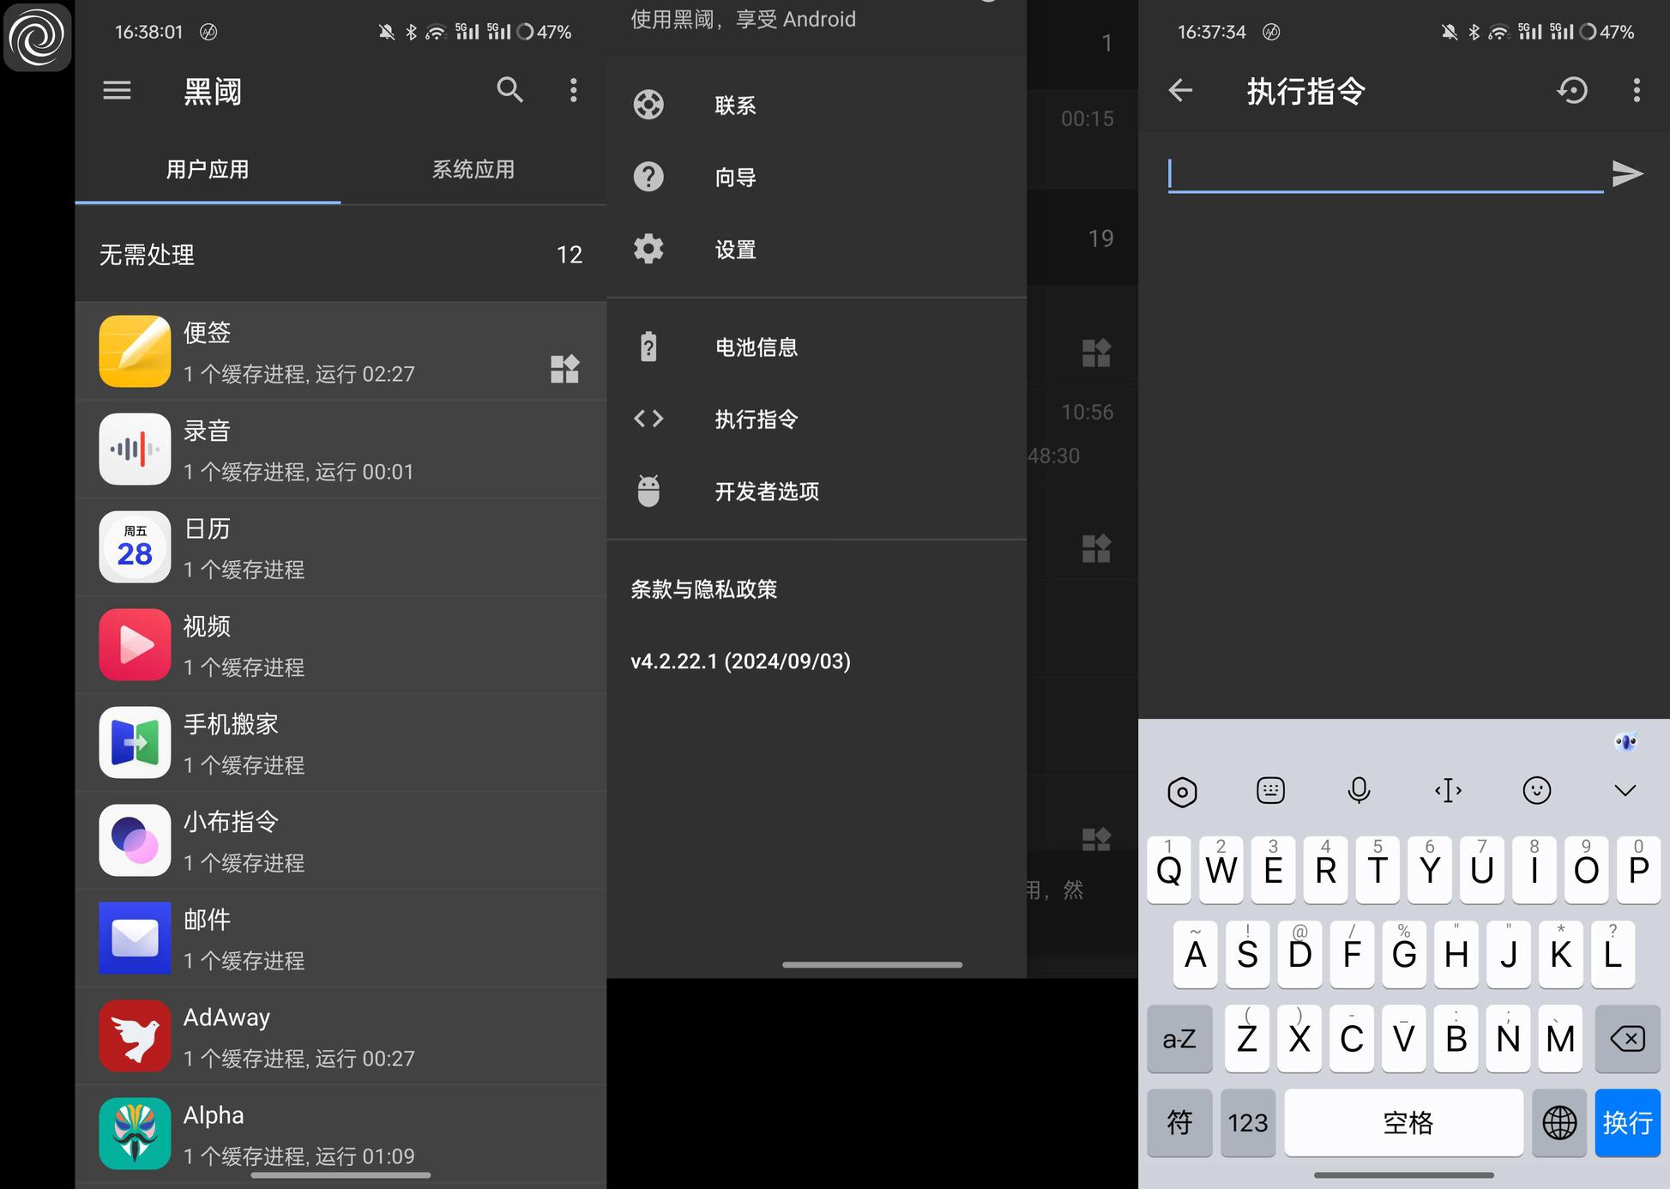Switch to 123 numeric keyboard
This screenshot has width=1670, height=1189.
tap(1247, 1122)
